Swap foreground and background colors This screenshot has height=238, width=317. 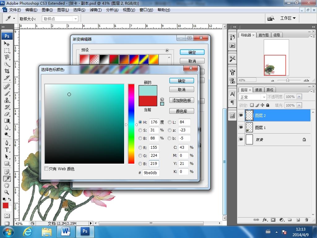point(10,199)
